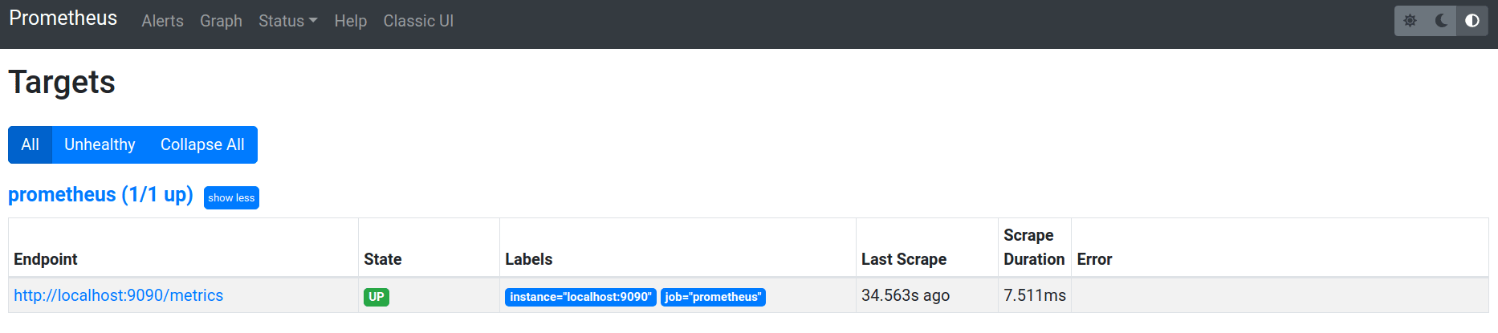Click the Prometheus brand title
The image size is (1498, 333).
tap(63, 18)
